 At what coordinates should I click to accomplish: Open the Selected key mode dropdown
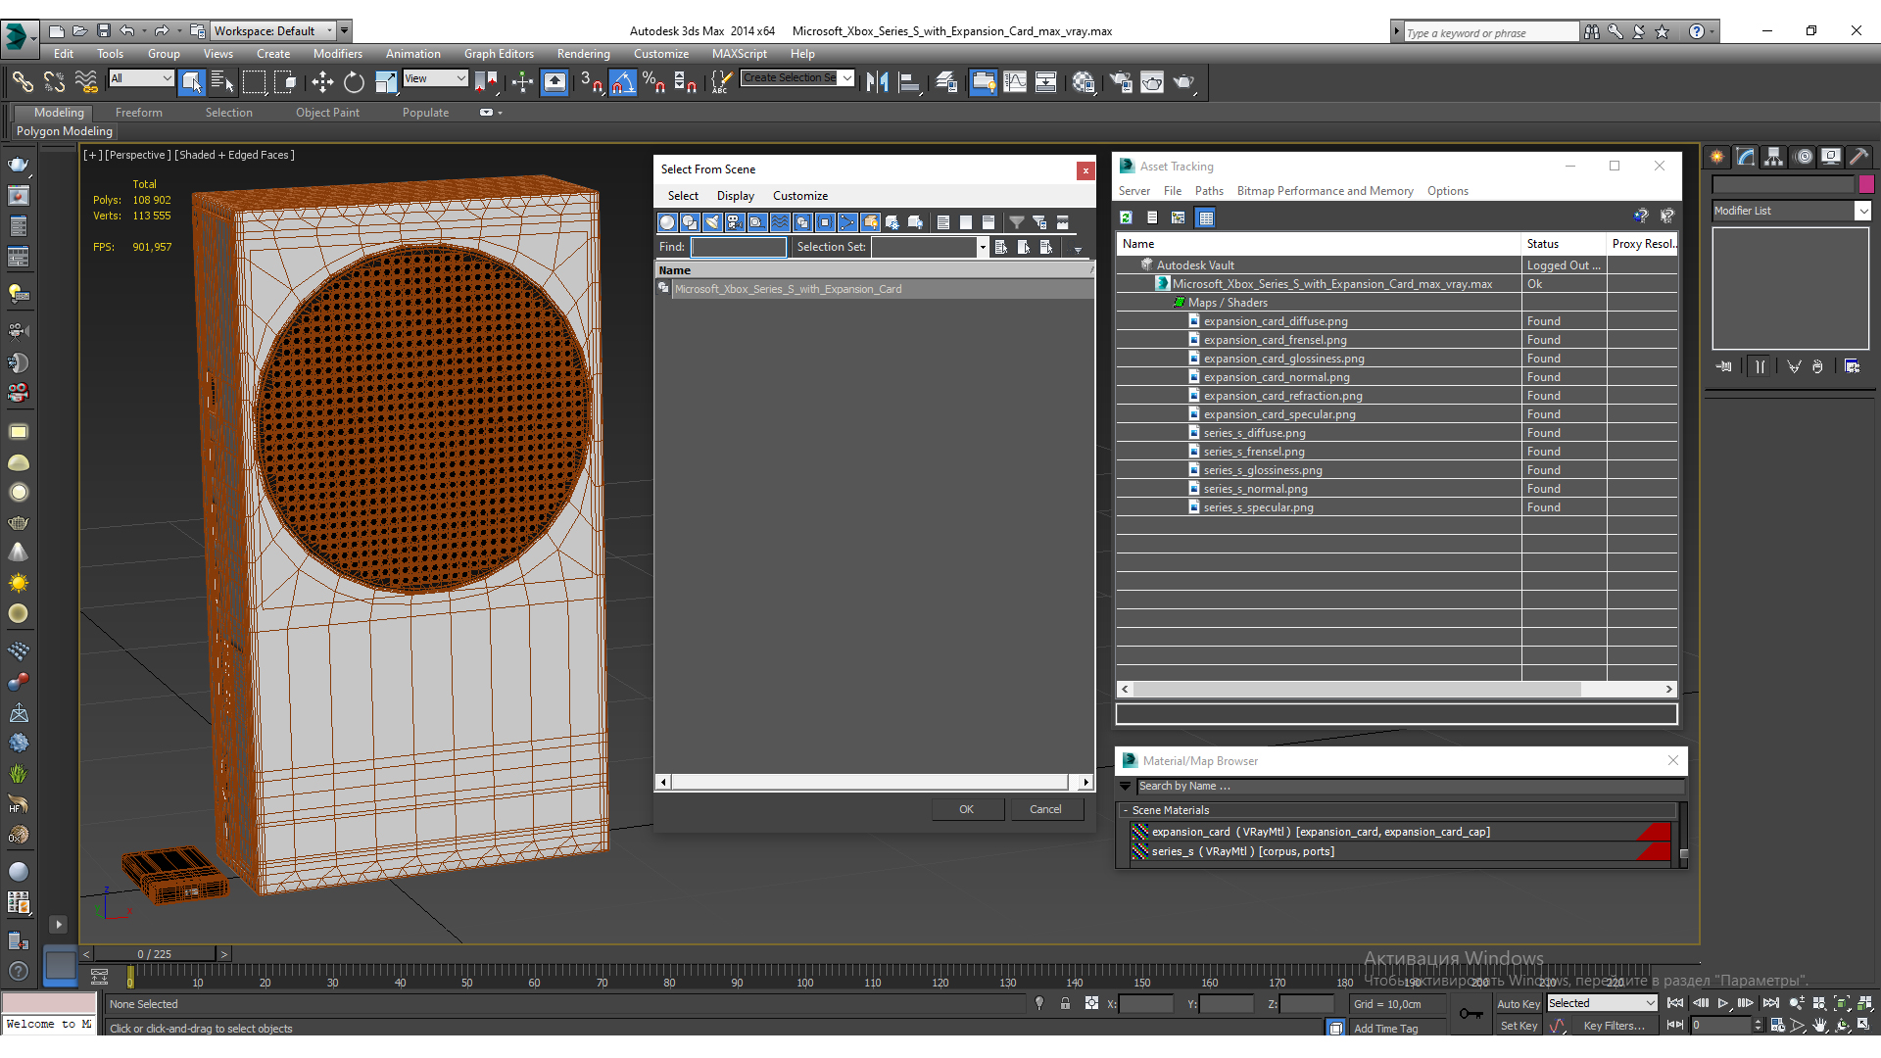tap(1602, 1003)
